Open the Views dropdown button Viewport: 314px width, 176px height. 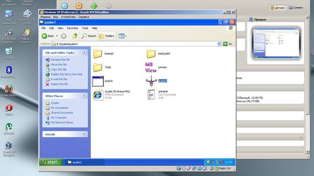pos(122,36)
